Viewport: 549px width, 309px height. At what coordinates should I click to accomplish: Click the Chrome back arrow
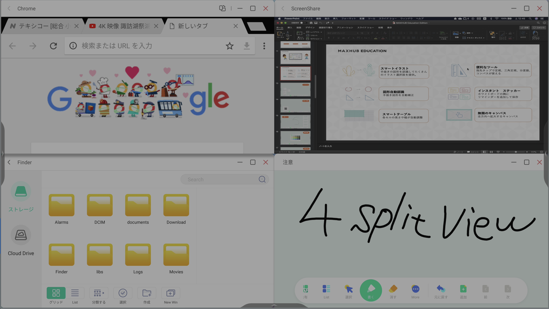(12, 46)
